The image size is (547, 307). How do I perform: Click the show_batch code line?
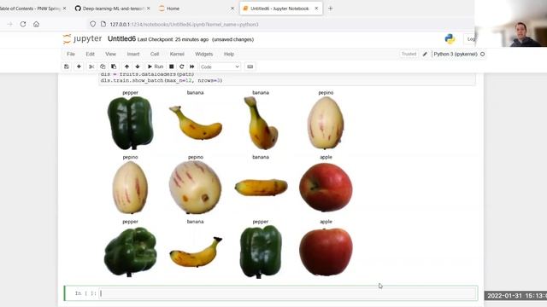pos(162,80)
